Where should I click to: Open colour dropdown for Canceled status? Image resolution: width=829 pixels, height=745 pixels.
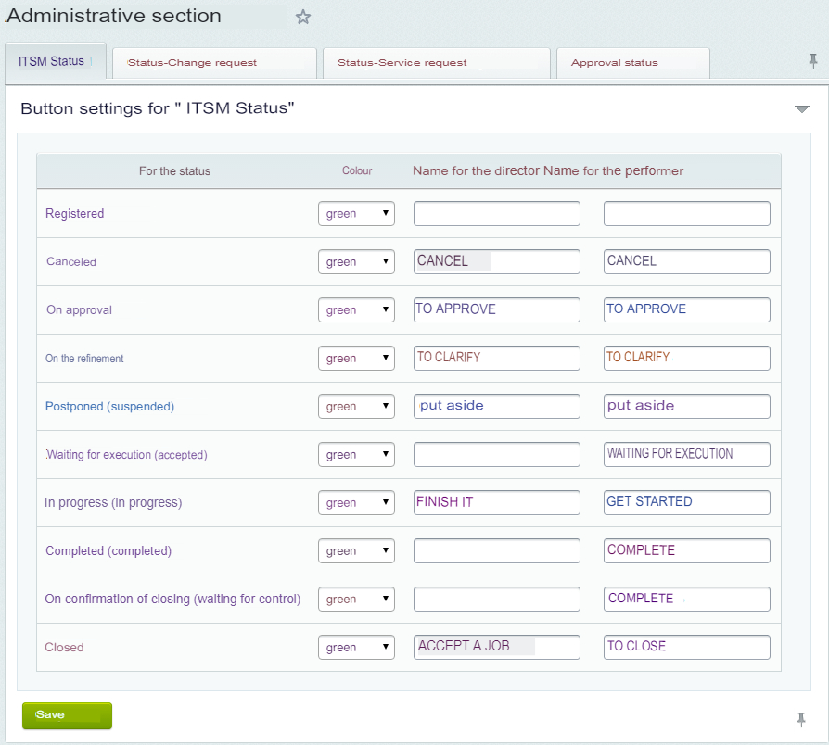356,262
